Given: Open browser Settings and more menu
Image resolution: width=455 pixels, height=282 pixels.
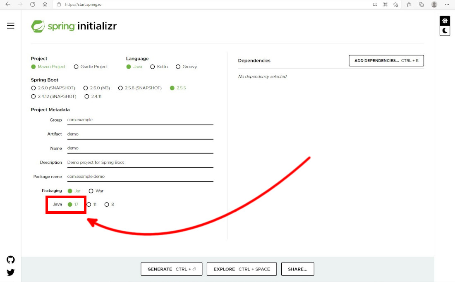Looking at the screenshot, I should point(448,4).
